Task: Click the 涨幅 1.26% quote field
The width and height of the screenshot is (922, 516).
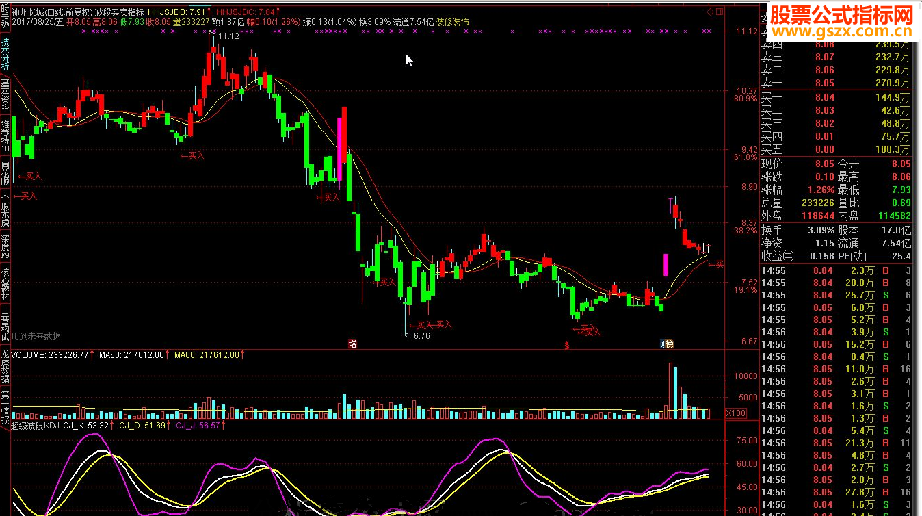Action: pyautogui.click(x=798, y=190)
